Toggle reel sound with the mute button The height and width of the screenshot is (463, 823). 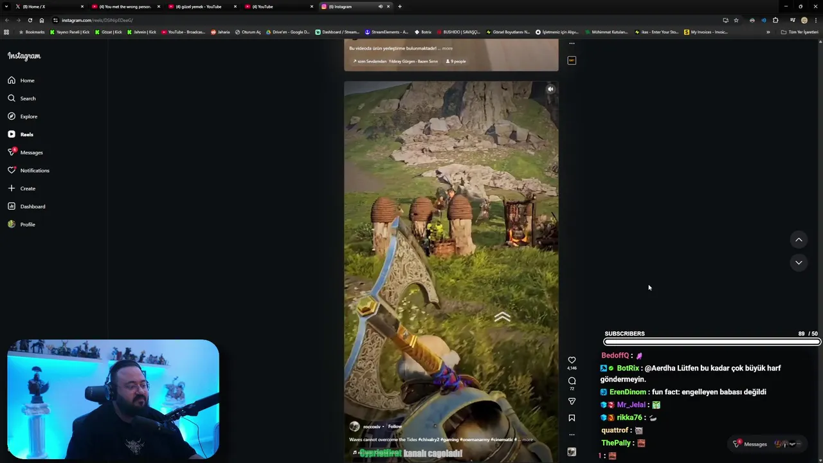pyautogui.click(x=550, y=89)
